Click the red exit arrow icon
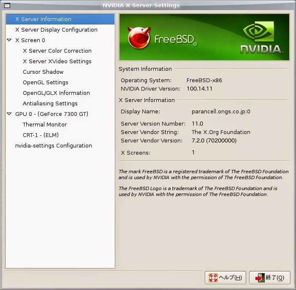Screen dimensions: 296x290 point(260,278)
